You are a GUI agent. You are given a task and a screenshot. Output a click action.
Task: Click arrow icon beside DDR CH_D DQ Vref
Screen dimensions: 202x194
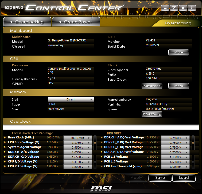102,152
